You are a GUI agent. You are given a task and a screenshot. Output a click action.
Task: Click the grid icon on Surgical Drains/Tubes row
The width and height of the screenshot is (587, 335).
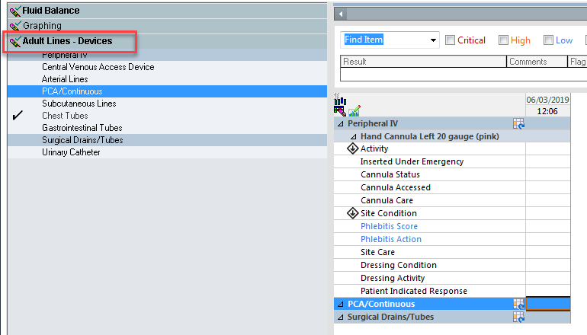518,317
